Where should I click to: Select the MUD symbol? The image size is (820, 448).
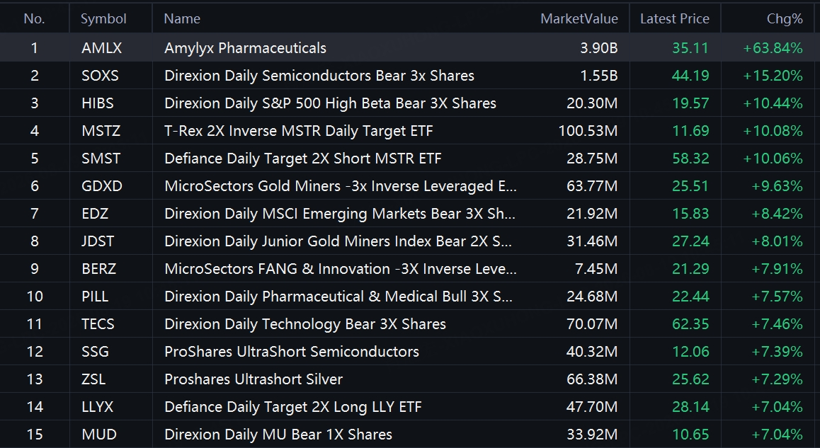99,435
